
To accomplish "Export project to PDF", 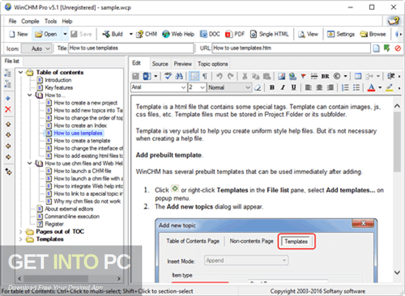I will tap(235, 34).
